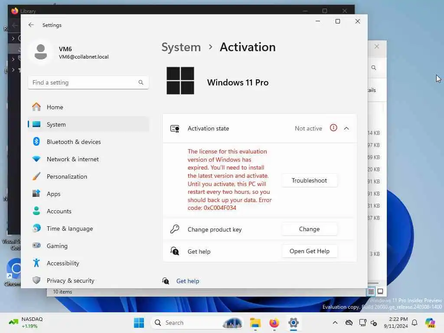Open the clock showing 2:22 PM

(396, 323)
